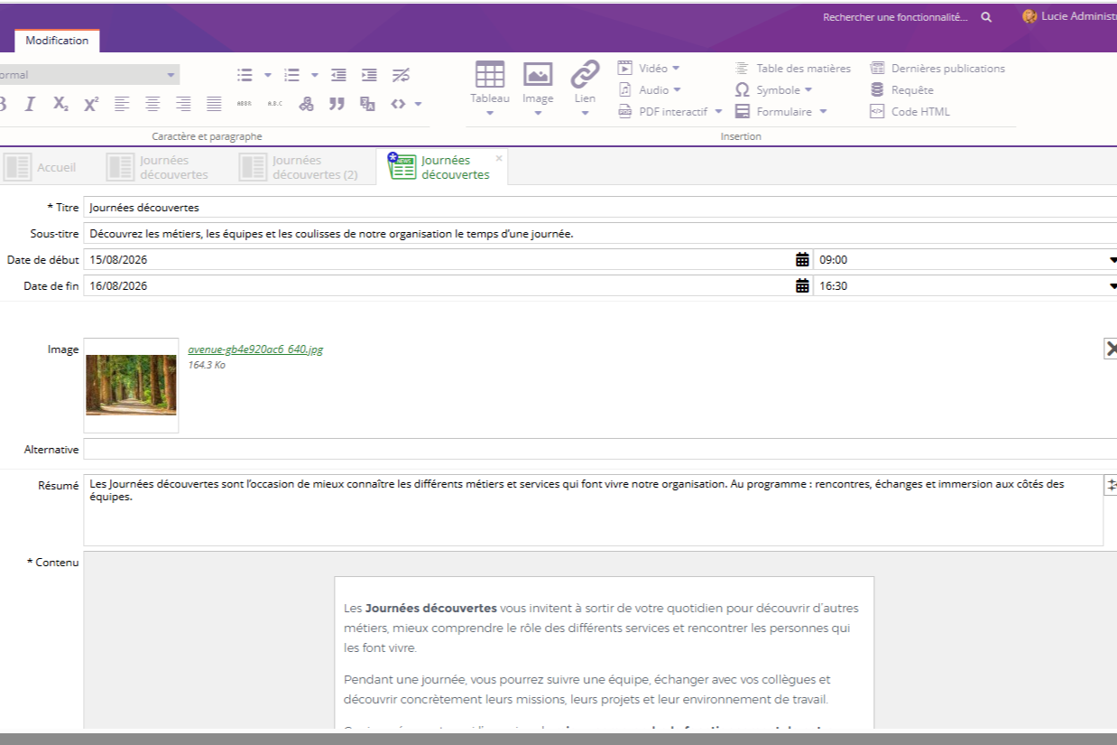1117x745 pixels.
Task: Justify the paragraph text
Action: (214, 105)
